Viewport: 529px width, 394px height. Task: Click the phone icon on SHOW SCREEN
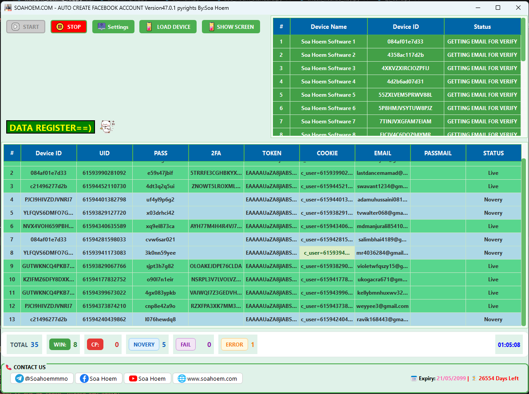(211, 27)
